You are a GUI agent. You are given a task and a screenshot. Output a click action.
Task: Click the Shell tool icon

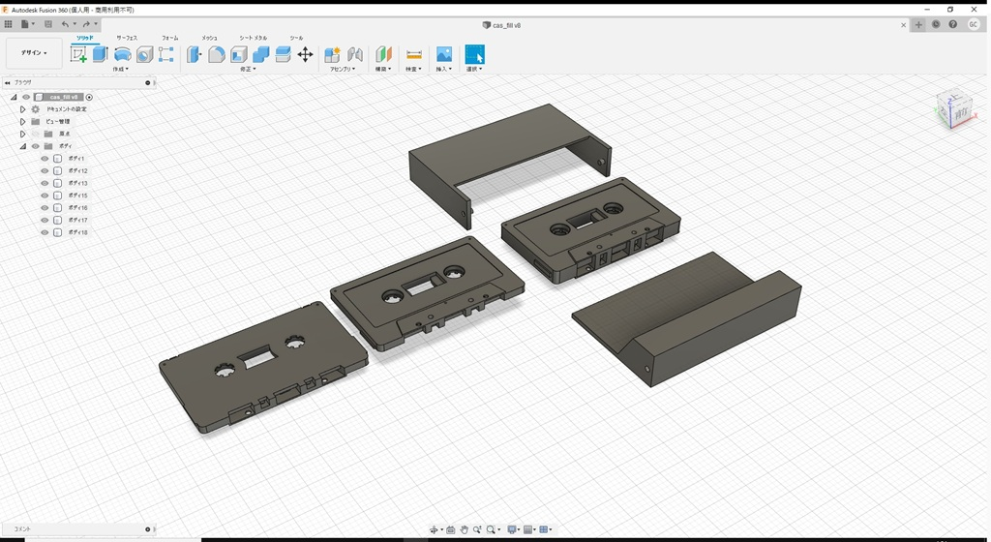click(239, 54)
